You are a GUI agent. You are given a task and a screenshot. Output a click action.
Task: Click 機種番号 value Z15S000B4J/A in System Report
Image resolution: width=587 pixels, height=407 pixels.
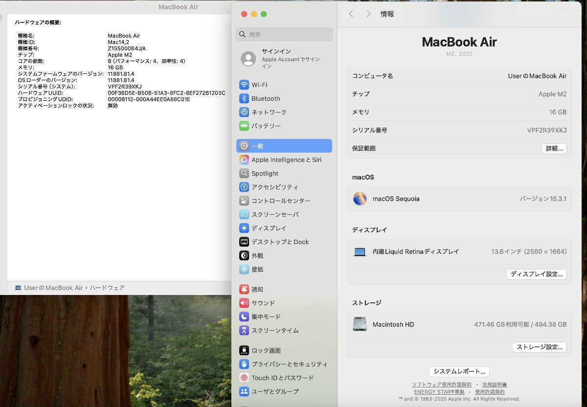click(127, 48)
